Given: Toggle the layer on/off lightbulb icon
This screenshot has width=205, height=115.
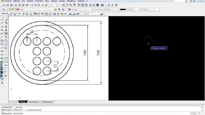Looking at the screenshot, I should [x=8, y=9].
